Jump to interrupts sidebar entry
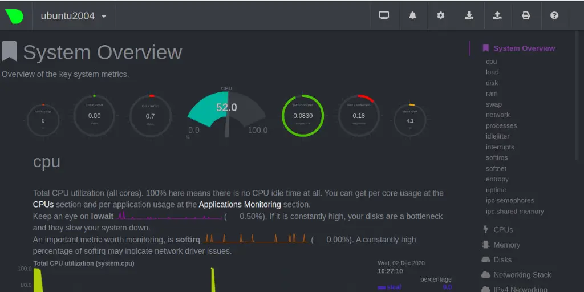This screenshot has height=292, width=584. click(x=500, y=147)
